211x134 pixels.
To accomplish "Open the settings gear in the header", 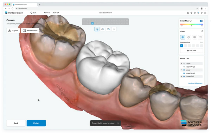I will click(x=202, y=13).
